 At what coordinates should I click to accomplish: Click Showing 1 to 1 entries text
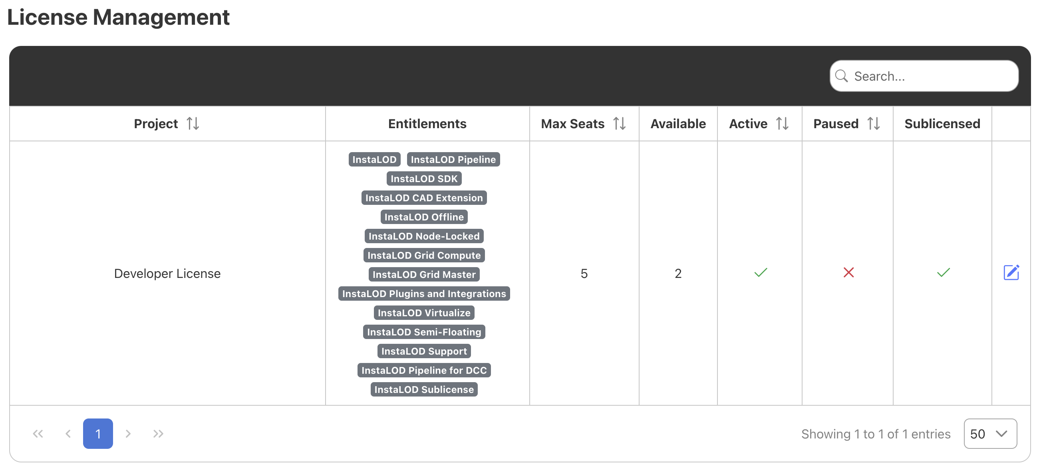tap(875, 434)
